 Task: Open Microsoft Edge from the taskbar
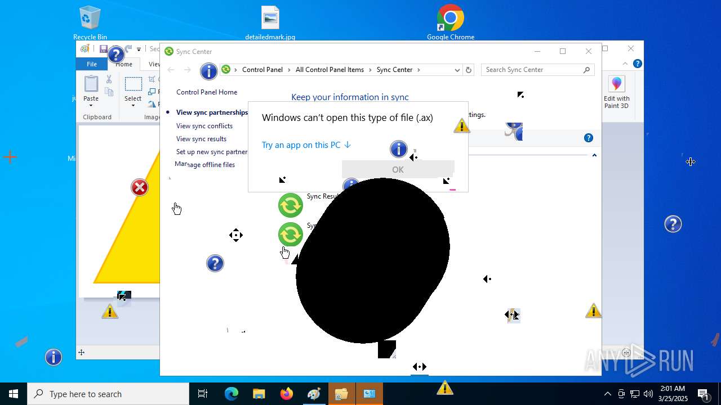(x=232, y=394)
